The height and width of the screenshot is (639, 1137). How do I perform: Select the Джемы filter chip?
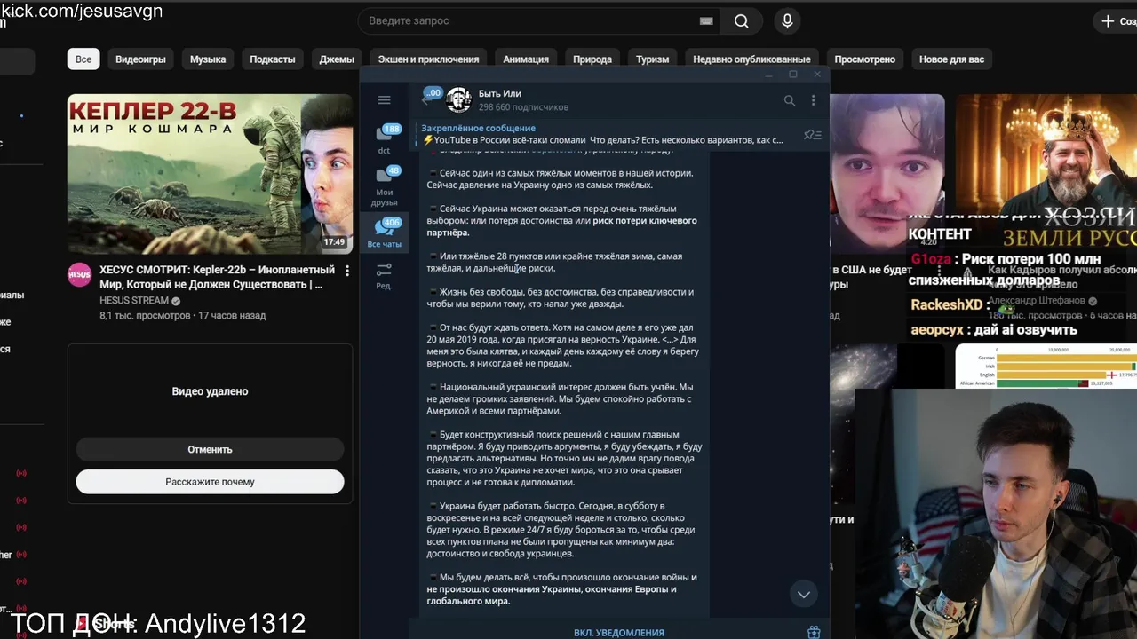coord(337,59)
